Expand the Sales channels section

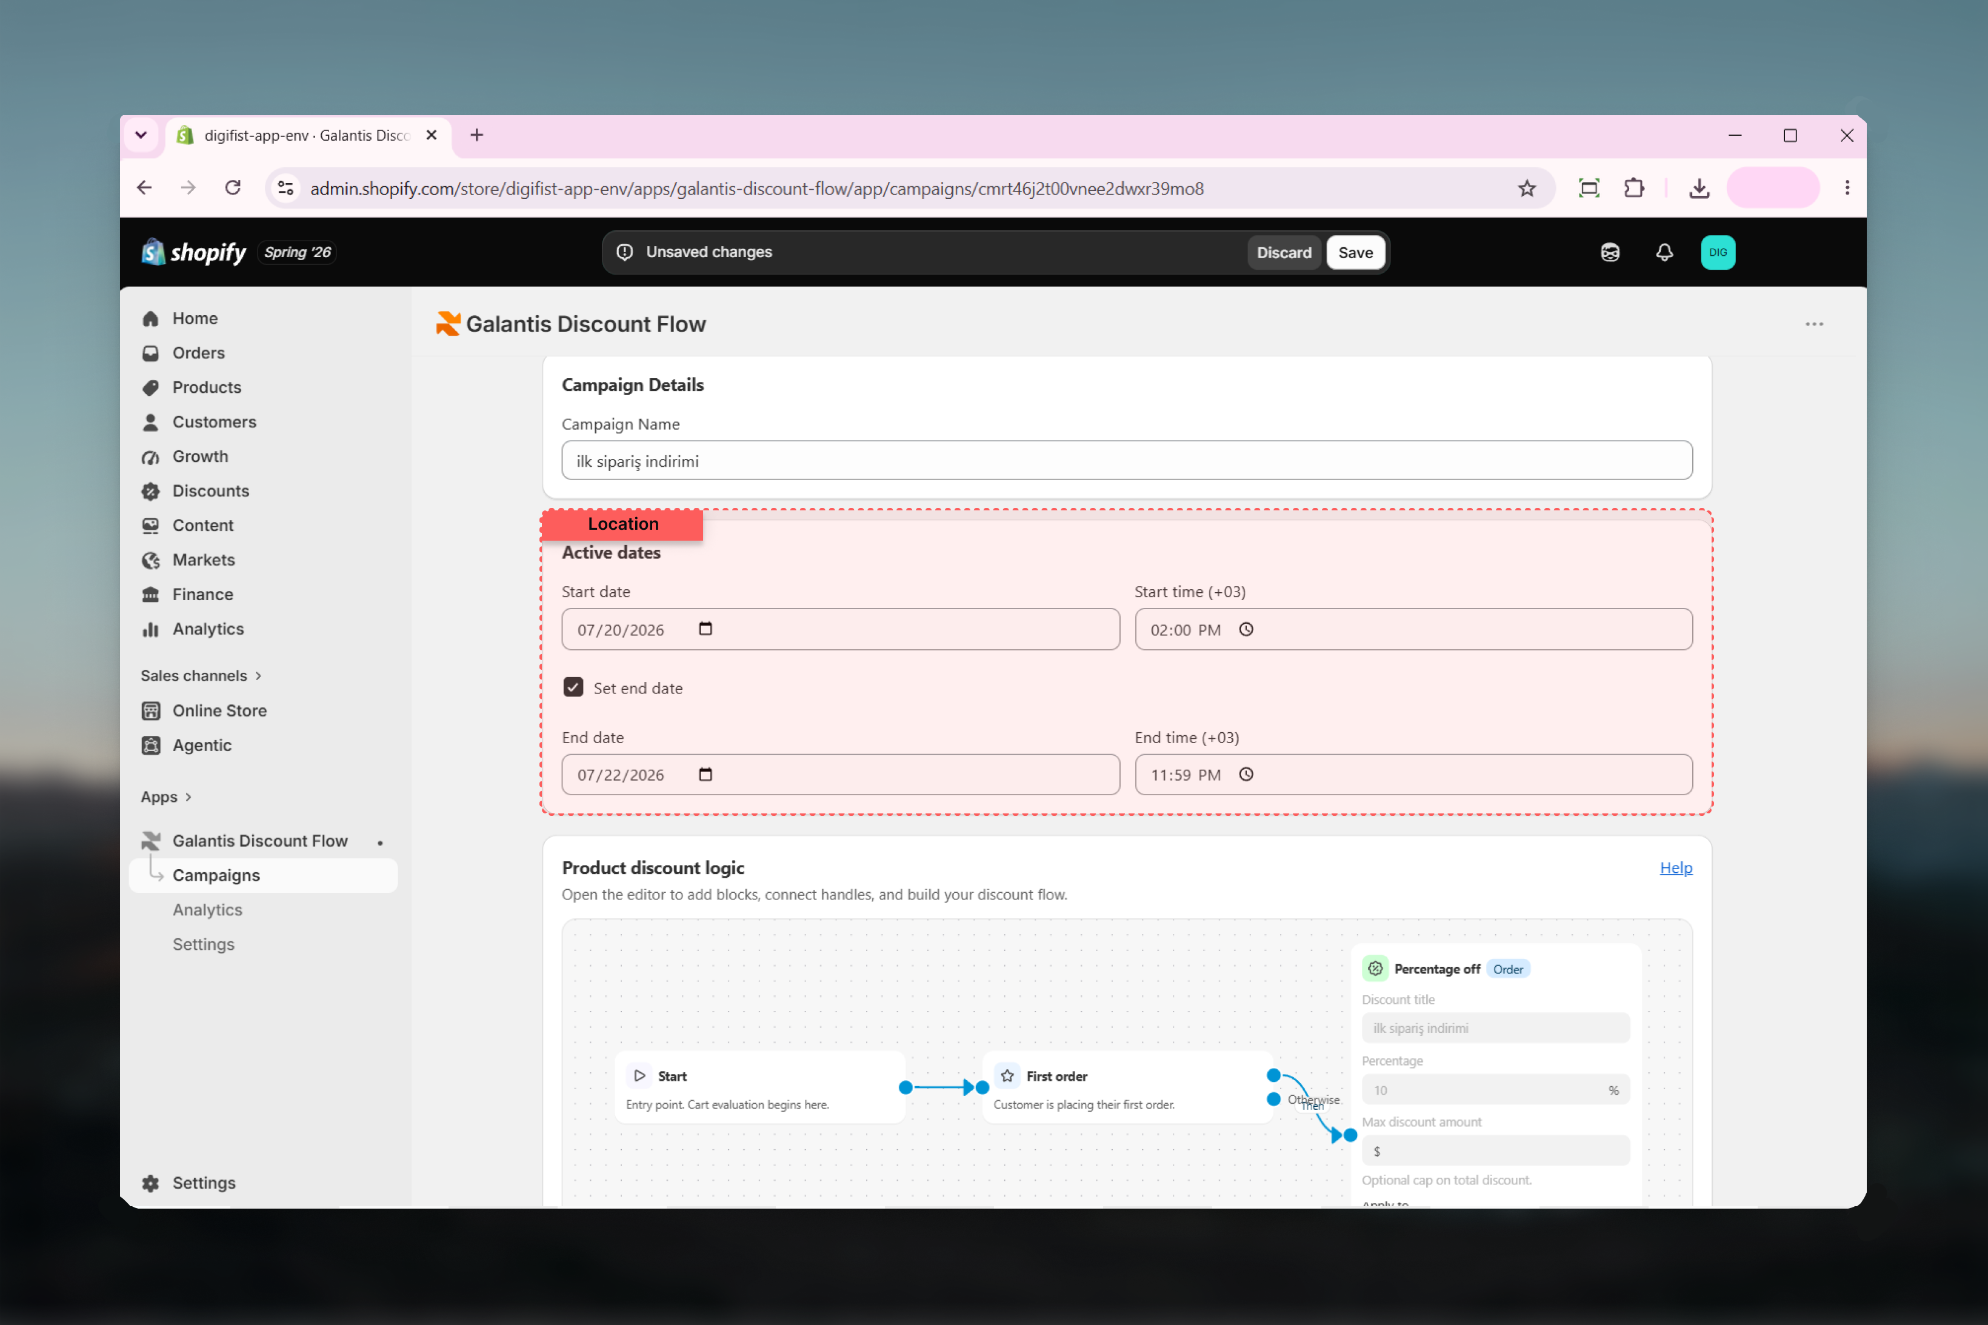pos(201,675)
